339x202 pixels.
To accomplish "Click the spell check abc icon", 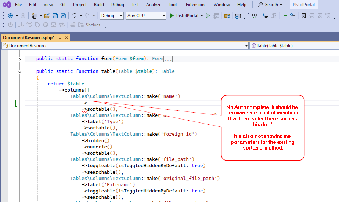I will click(254, 16).
